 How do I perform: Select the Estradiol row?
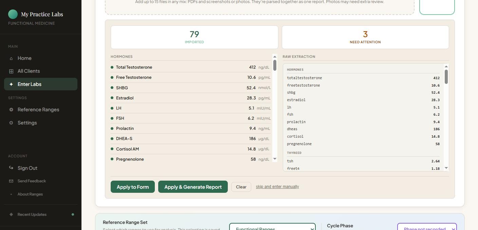[x=191, y=98]
